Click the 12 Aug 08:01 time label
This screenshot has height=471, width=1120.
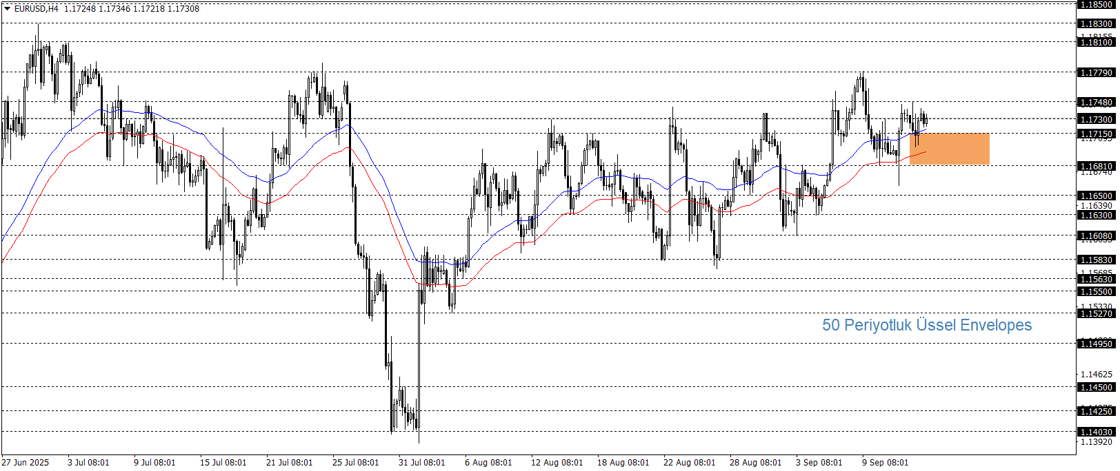click(557, 462)
